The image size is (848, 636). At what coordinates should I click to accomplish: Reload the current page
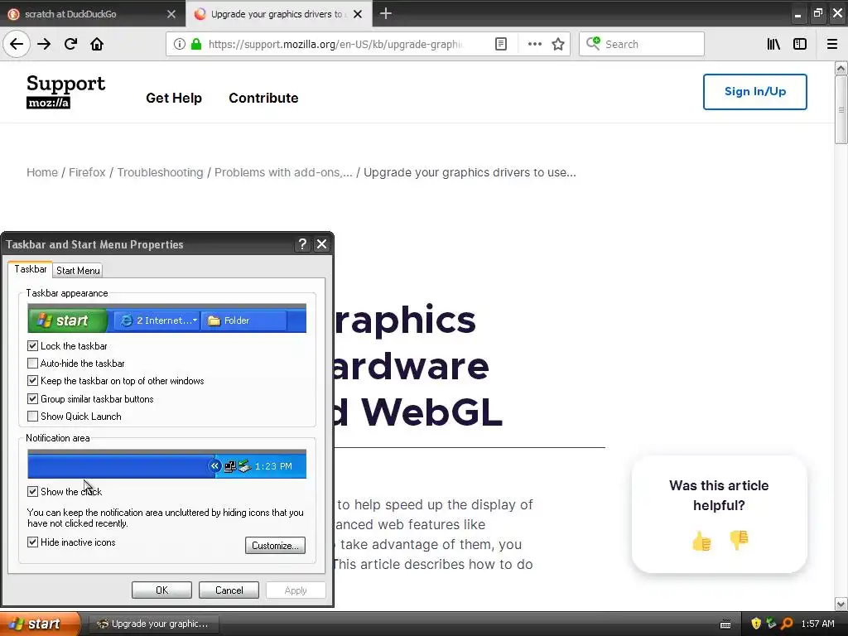pos(70,44)
